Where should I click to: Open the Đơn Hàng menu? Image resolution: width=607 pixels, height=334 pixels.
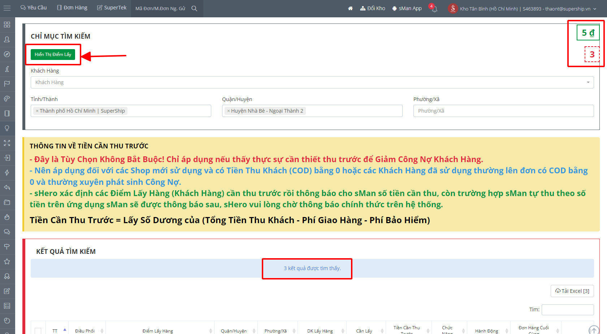coord(72,8)
